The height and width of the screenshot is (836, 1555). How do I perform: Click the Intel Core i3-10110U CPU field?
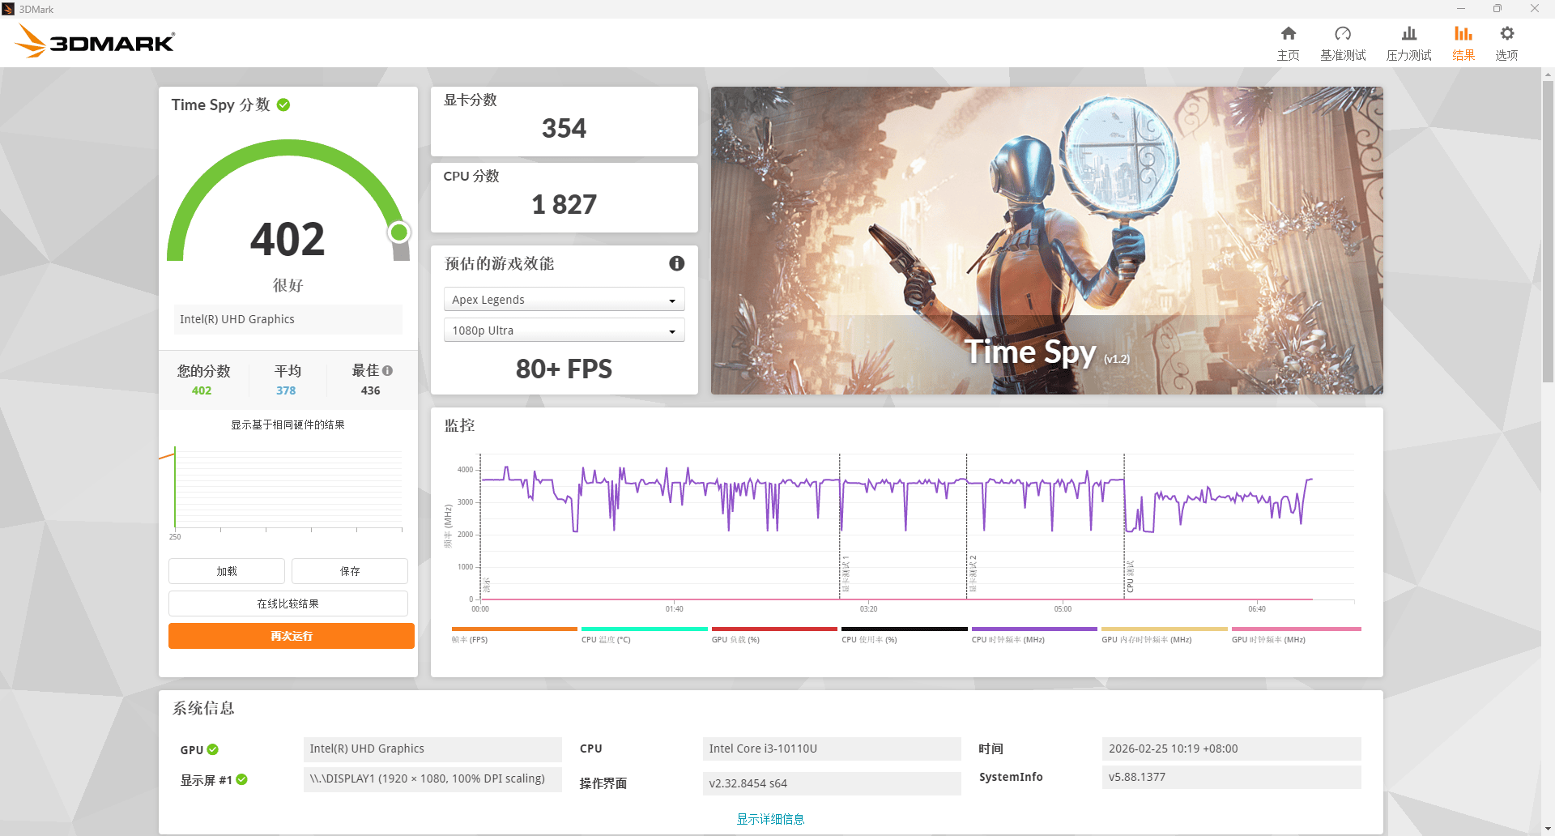[x=831, y=749]
